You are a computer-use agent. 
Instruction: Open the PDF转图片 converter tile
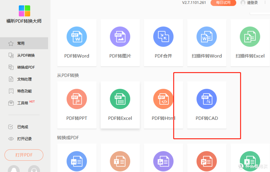click(120, 42)
